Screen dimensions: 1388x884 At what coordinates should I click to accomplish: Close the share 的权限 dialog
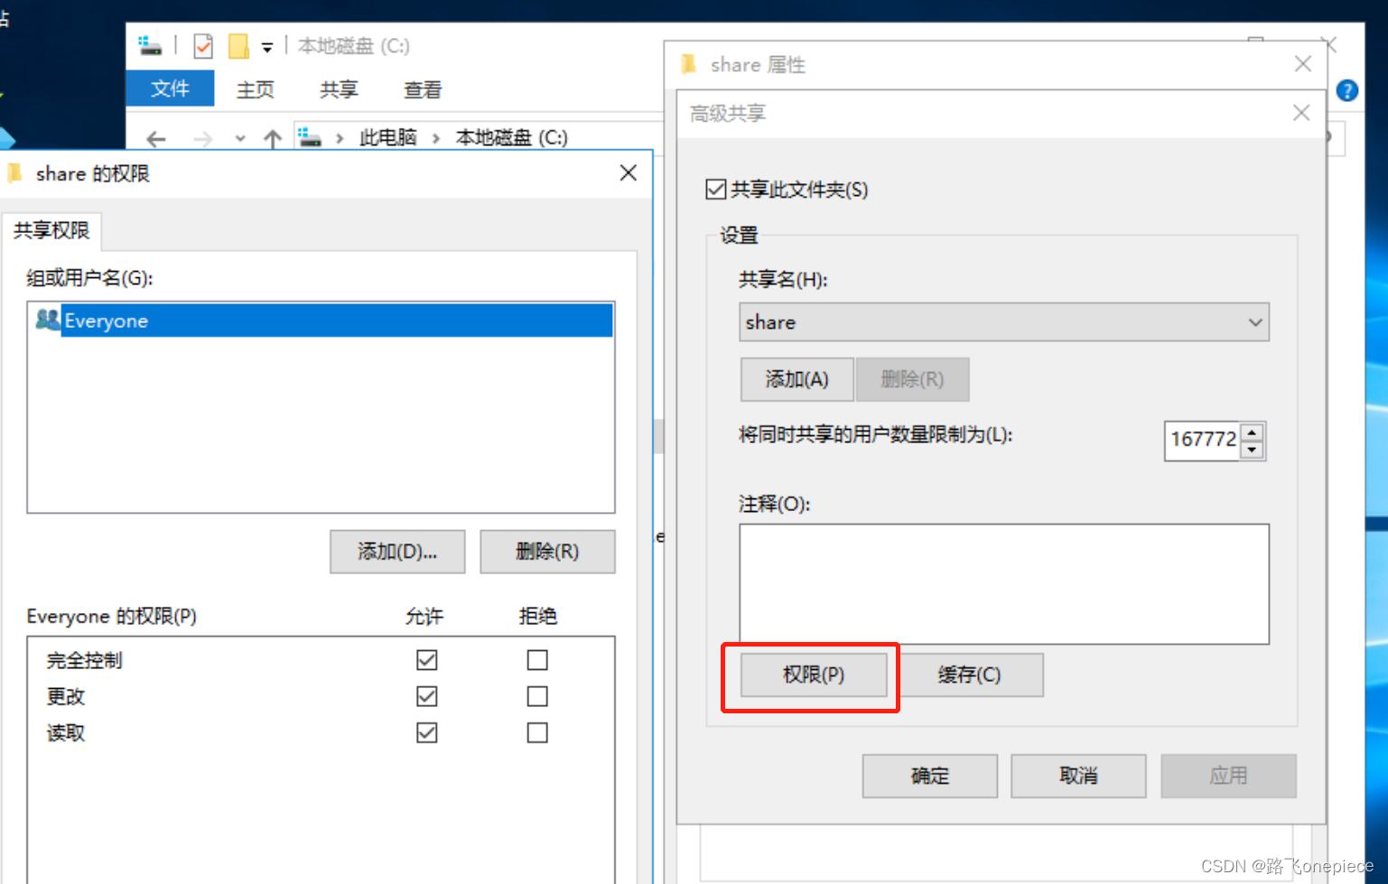pyautogui.click(x=629, y=172)
